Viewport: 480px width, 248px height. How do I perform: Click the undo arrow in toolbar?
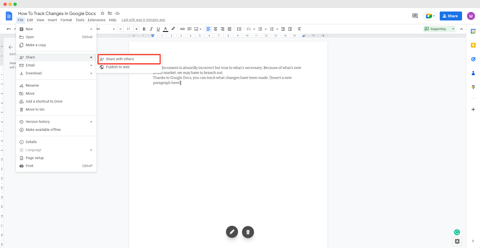click(9, 29)
